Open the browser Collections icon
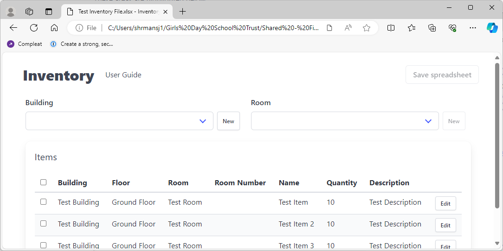This screenshot has width=503, height=251. point(432,28)
